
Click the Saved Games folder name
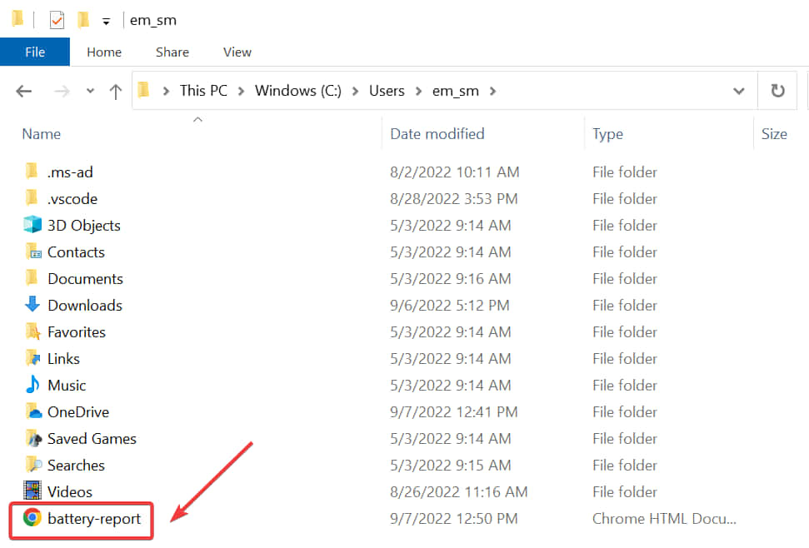pyautogui.click(x=92, y=439)
